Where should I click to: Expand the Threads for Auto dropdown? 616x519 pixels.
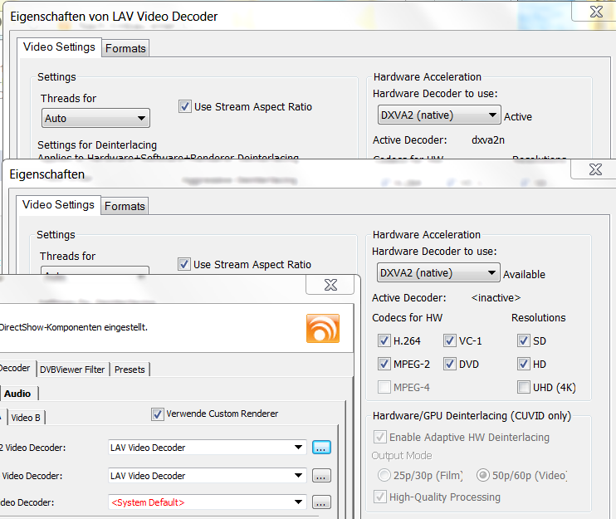click(x=95, y=119)
